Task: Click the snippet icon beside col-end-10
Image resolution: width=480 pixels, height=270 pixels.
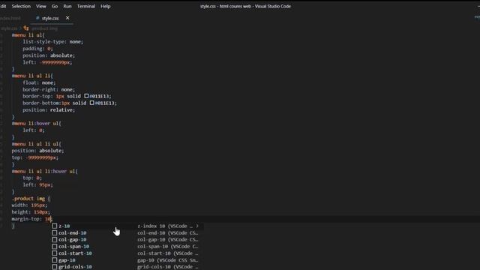Action: [55, 233]
